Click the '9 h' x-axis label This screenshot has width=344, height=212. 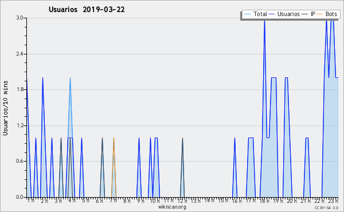pos(140,201)
